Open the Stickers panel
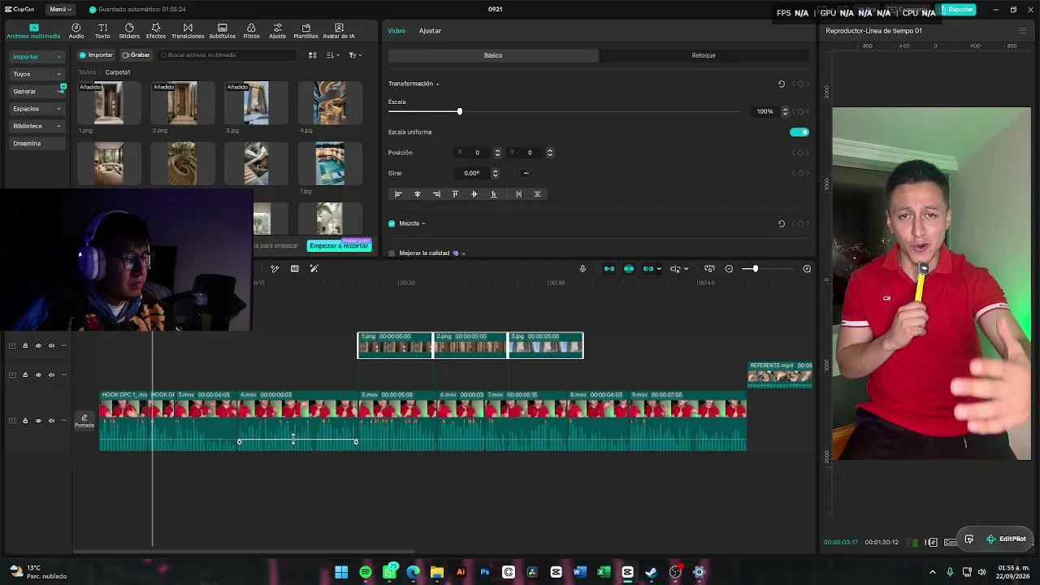The height and width of the screenshot is (585, 1040). tap(129, 31)
